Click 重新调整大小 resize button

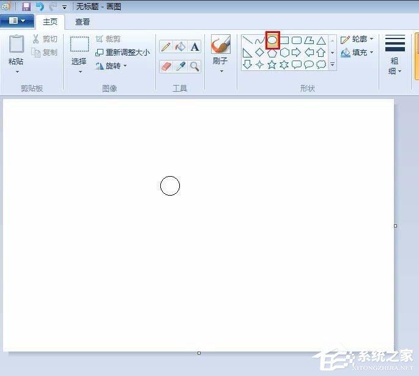(x=123, y=53)
